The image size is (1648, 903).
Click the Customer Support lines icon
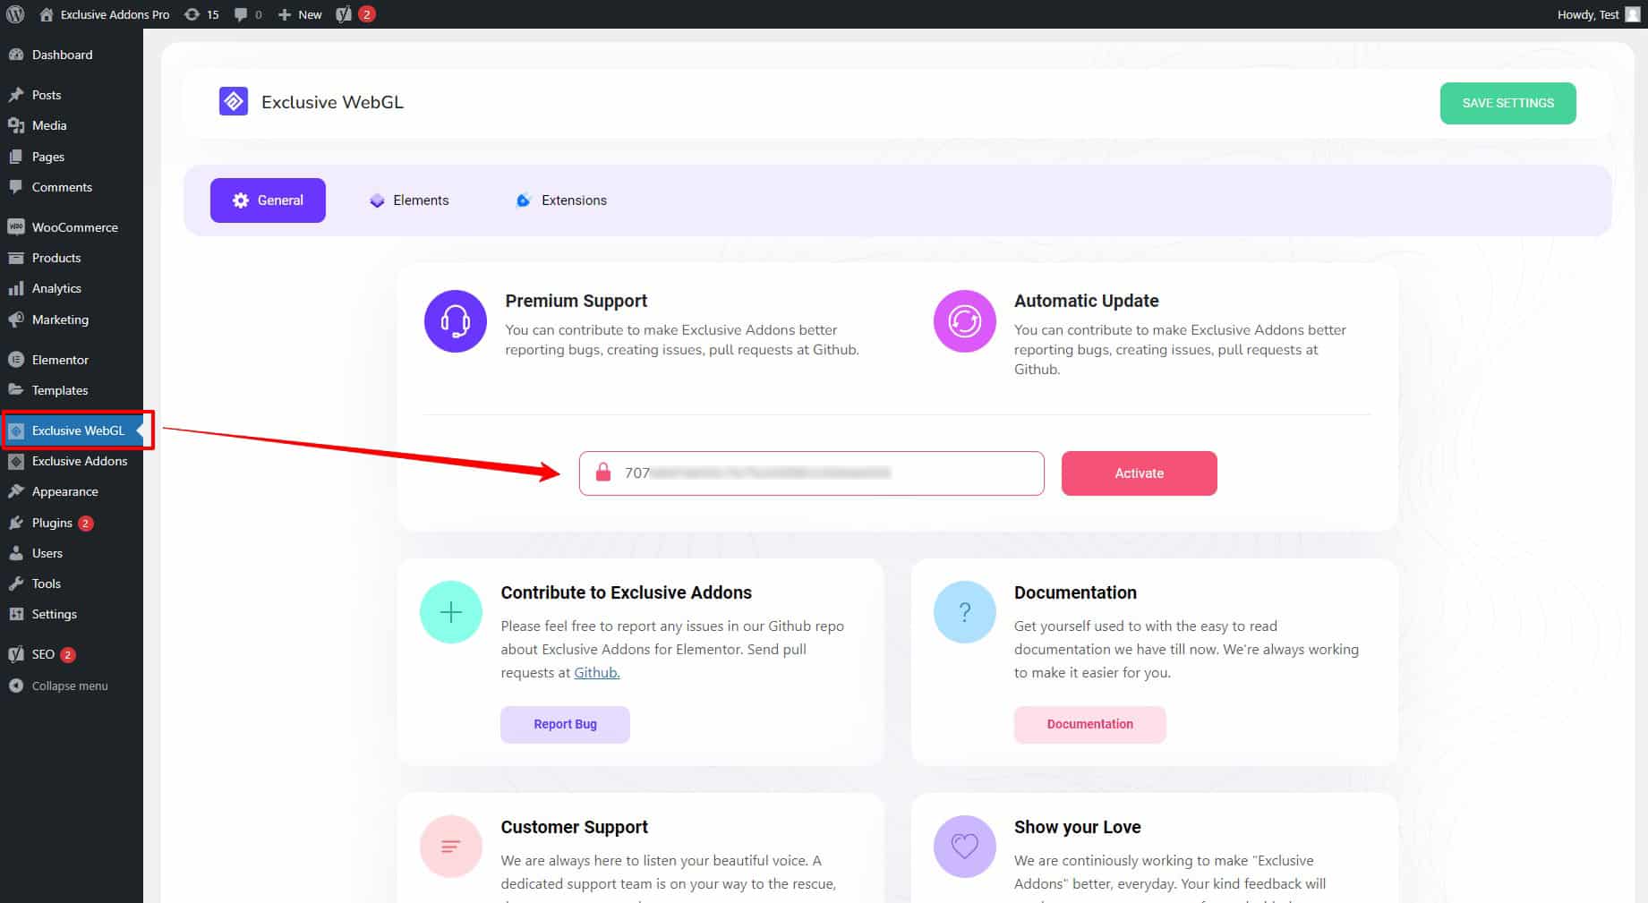click(x=451, y=846)
